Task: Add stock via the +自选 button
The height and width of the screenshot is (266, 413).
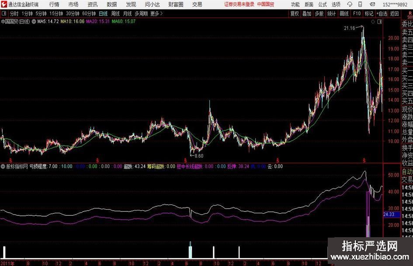Action: 382,14
